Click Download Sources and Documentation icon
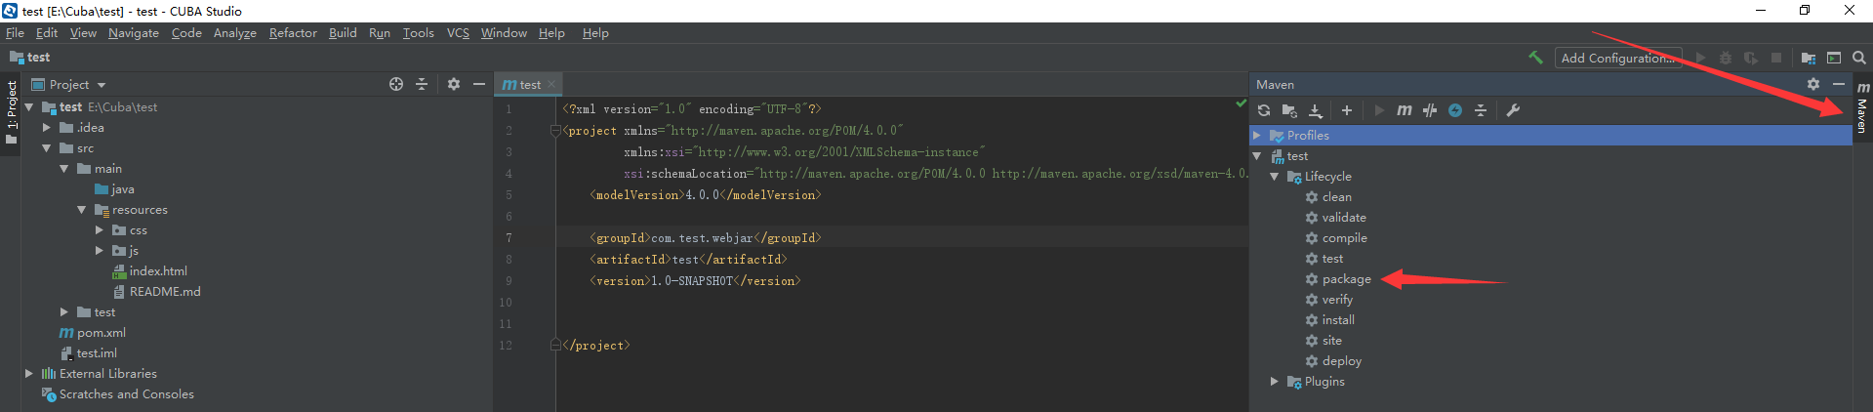Screen dimensions: 1873x412 1316,110
